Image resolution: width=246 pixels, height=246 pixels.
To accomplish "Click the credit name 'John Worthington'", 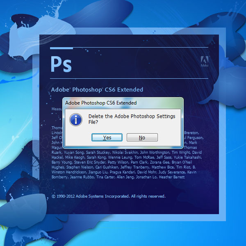I will point(155,153).
